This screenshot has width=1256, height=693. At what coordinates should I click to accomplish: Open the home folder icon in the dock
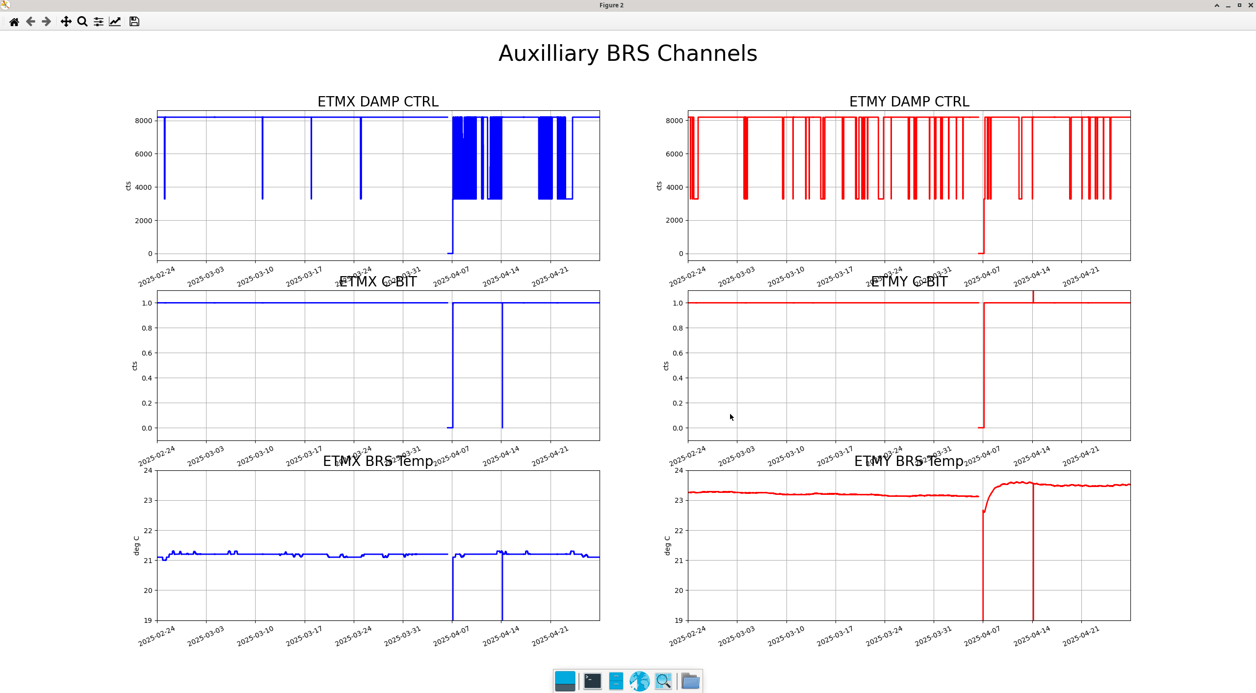[x=690, y=681]
